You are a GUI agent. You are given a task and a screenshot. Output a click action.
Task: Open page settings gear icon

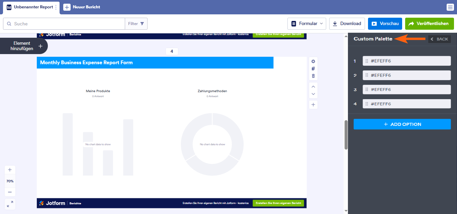coord(313,61)
